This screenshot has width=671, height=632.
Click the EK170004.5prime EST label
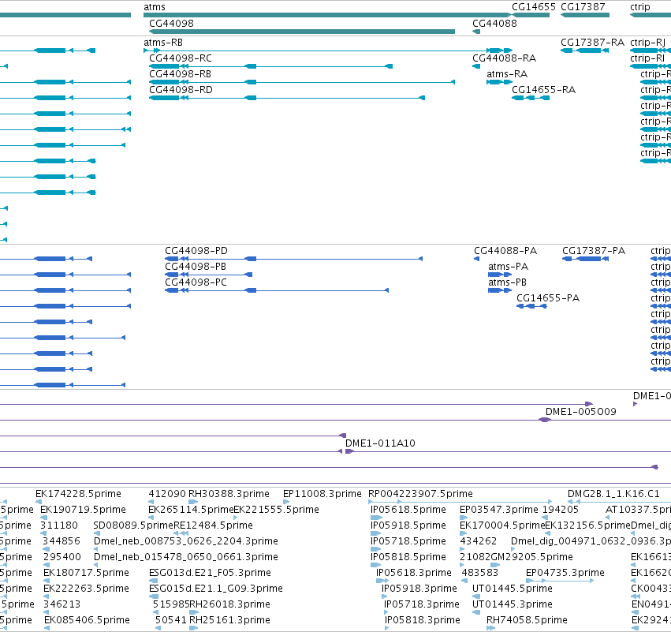pyautogui.click(x=502, y=525)
